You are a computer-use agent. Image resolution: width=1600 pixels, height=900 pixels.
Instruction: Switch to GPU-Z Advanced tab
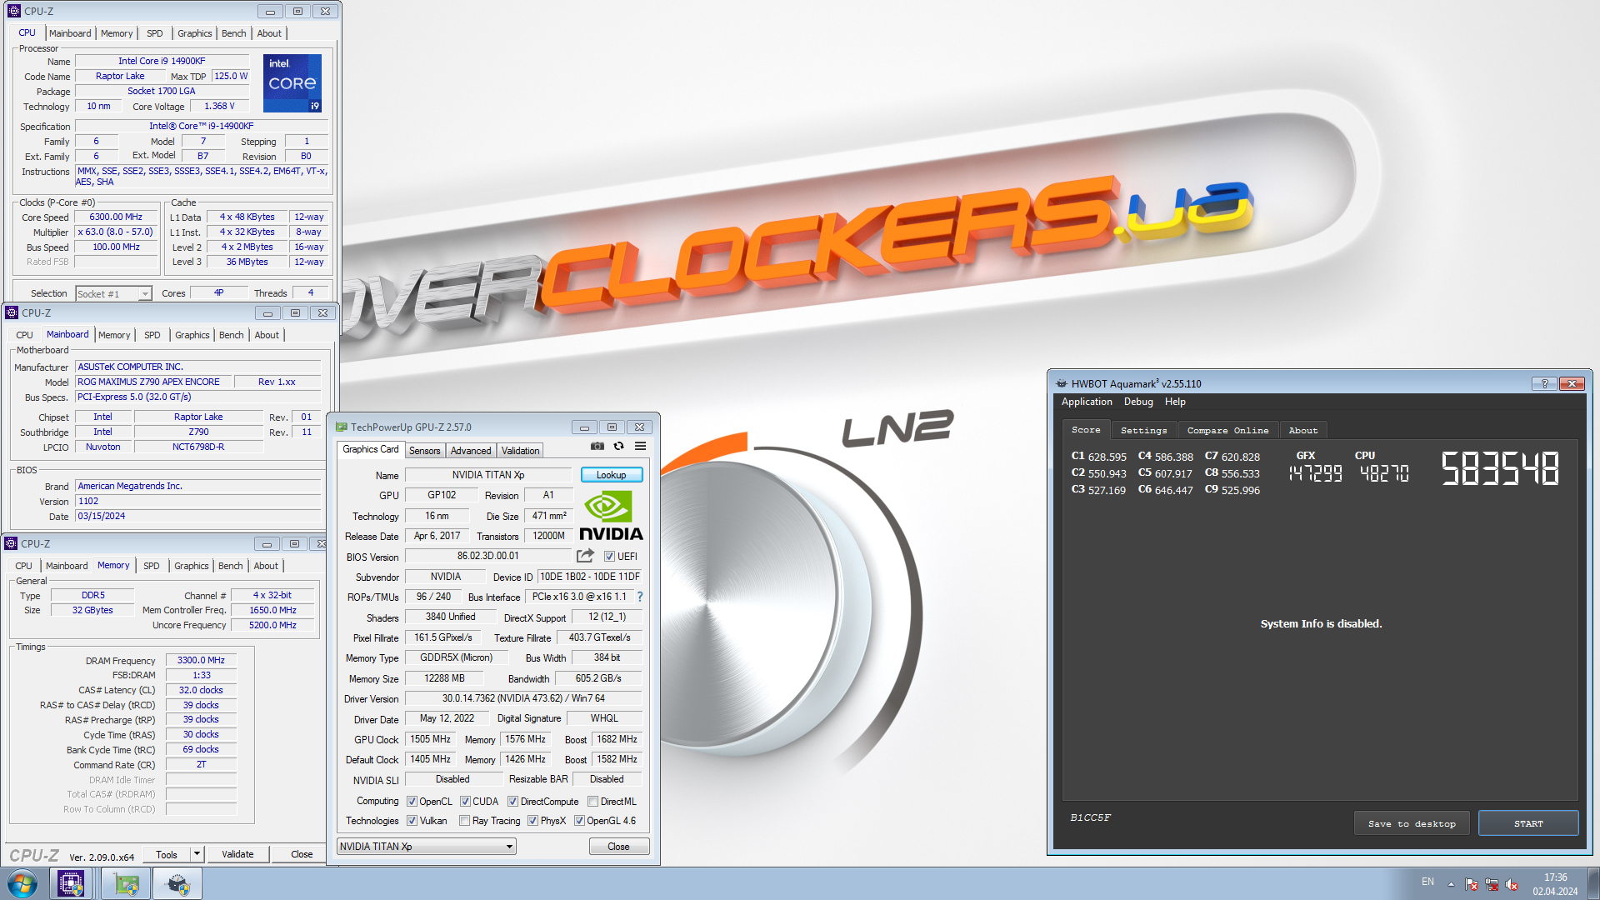point(471,451)
